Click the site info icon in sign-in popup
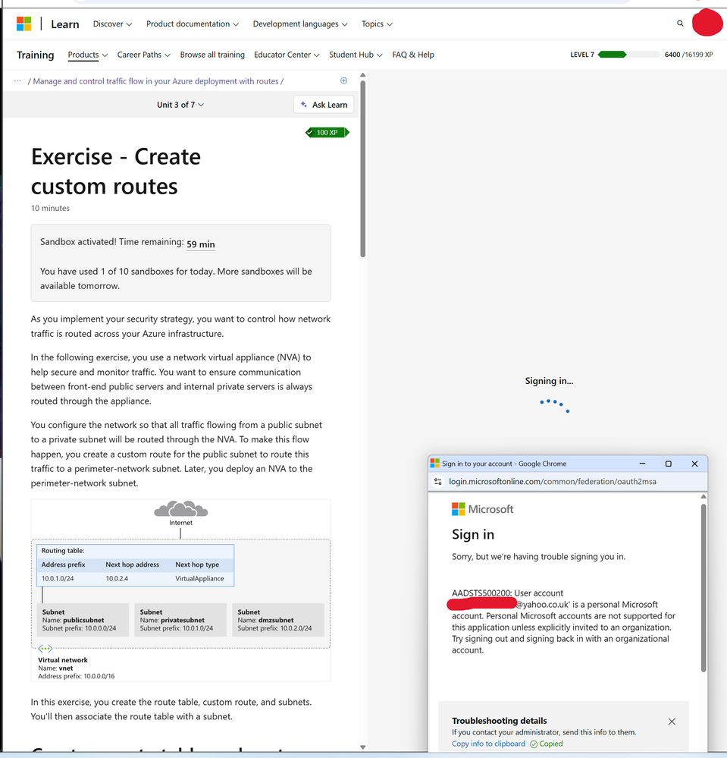 point(438,482)
